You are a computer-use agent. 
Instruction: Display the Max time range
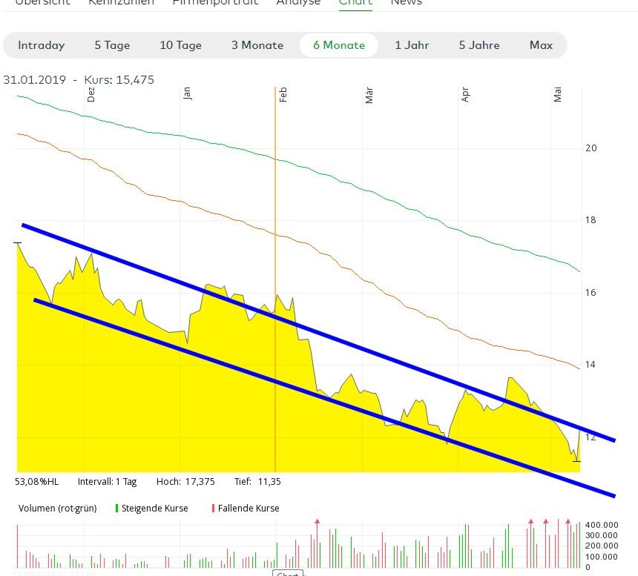point(541,45)
